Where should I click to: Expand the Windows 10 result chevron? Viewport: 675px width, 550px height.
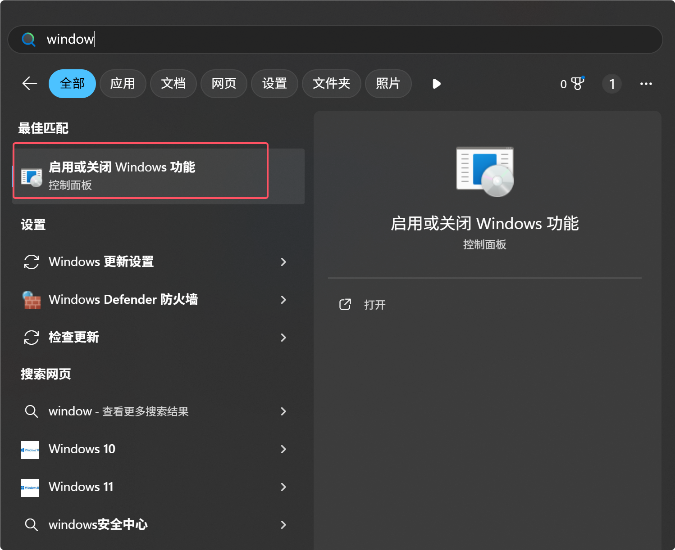tap(283, 449)
